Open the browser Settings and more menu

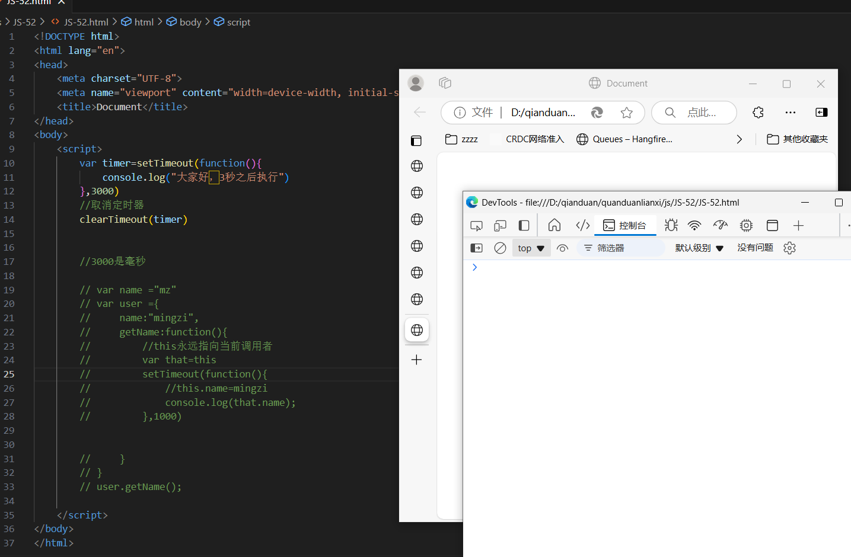[791, 113]
